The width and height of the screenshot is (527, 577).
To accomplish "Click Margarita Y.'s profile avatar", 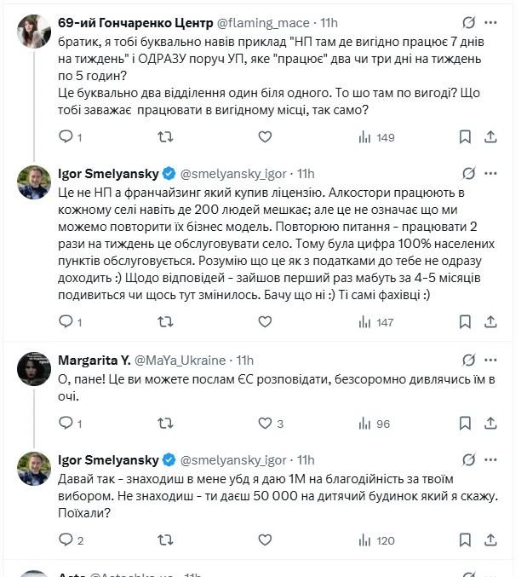I will coord(34,369).
